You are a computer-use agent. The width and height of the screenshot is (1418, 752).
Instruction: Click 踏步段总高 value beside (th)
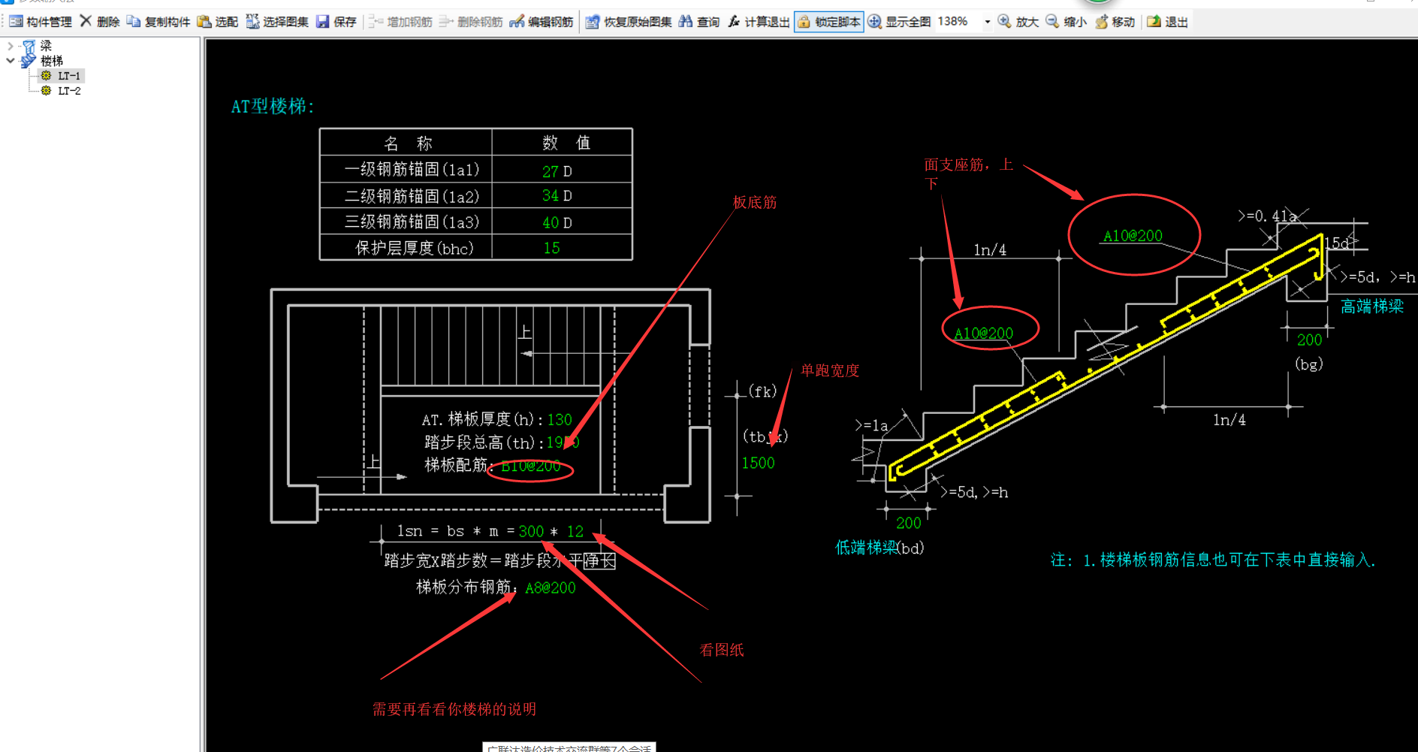(563, 442)
